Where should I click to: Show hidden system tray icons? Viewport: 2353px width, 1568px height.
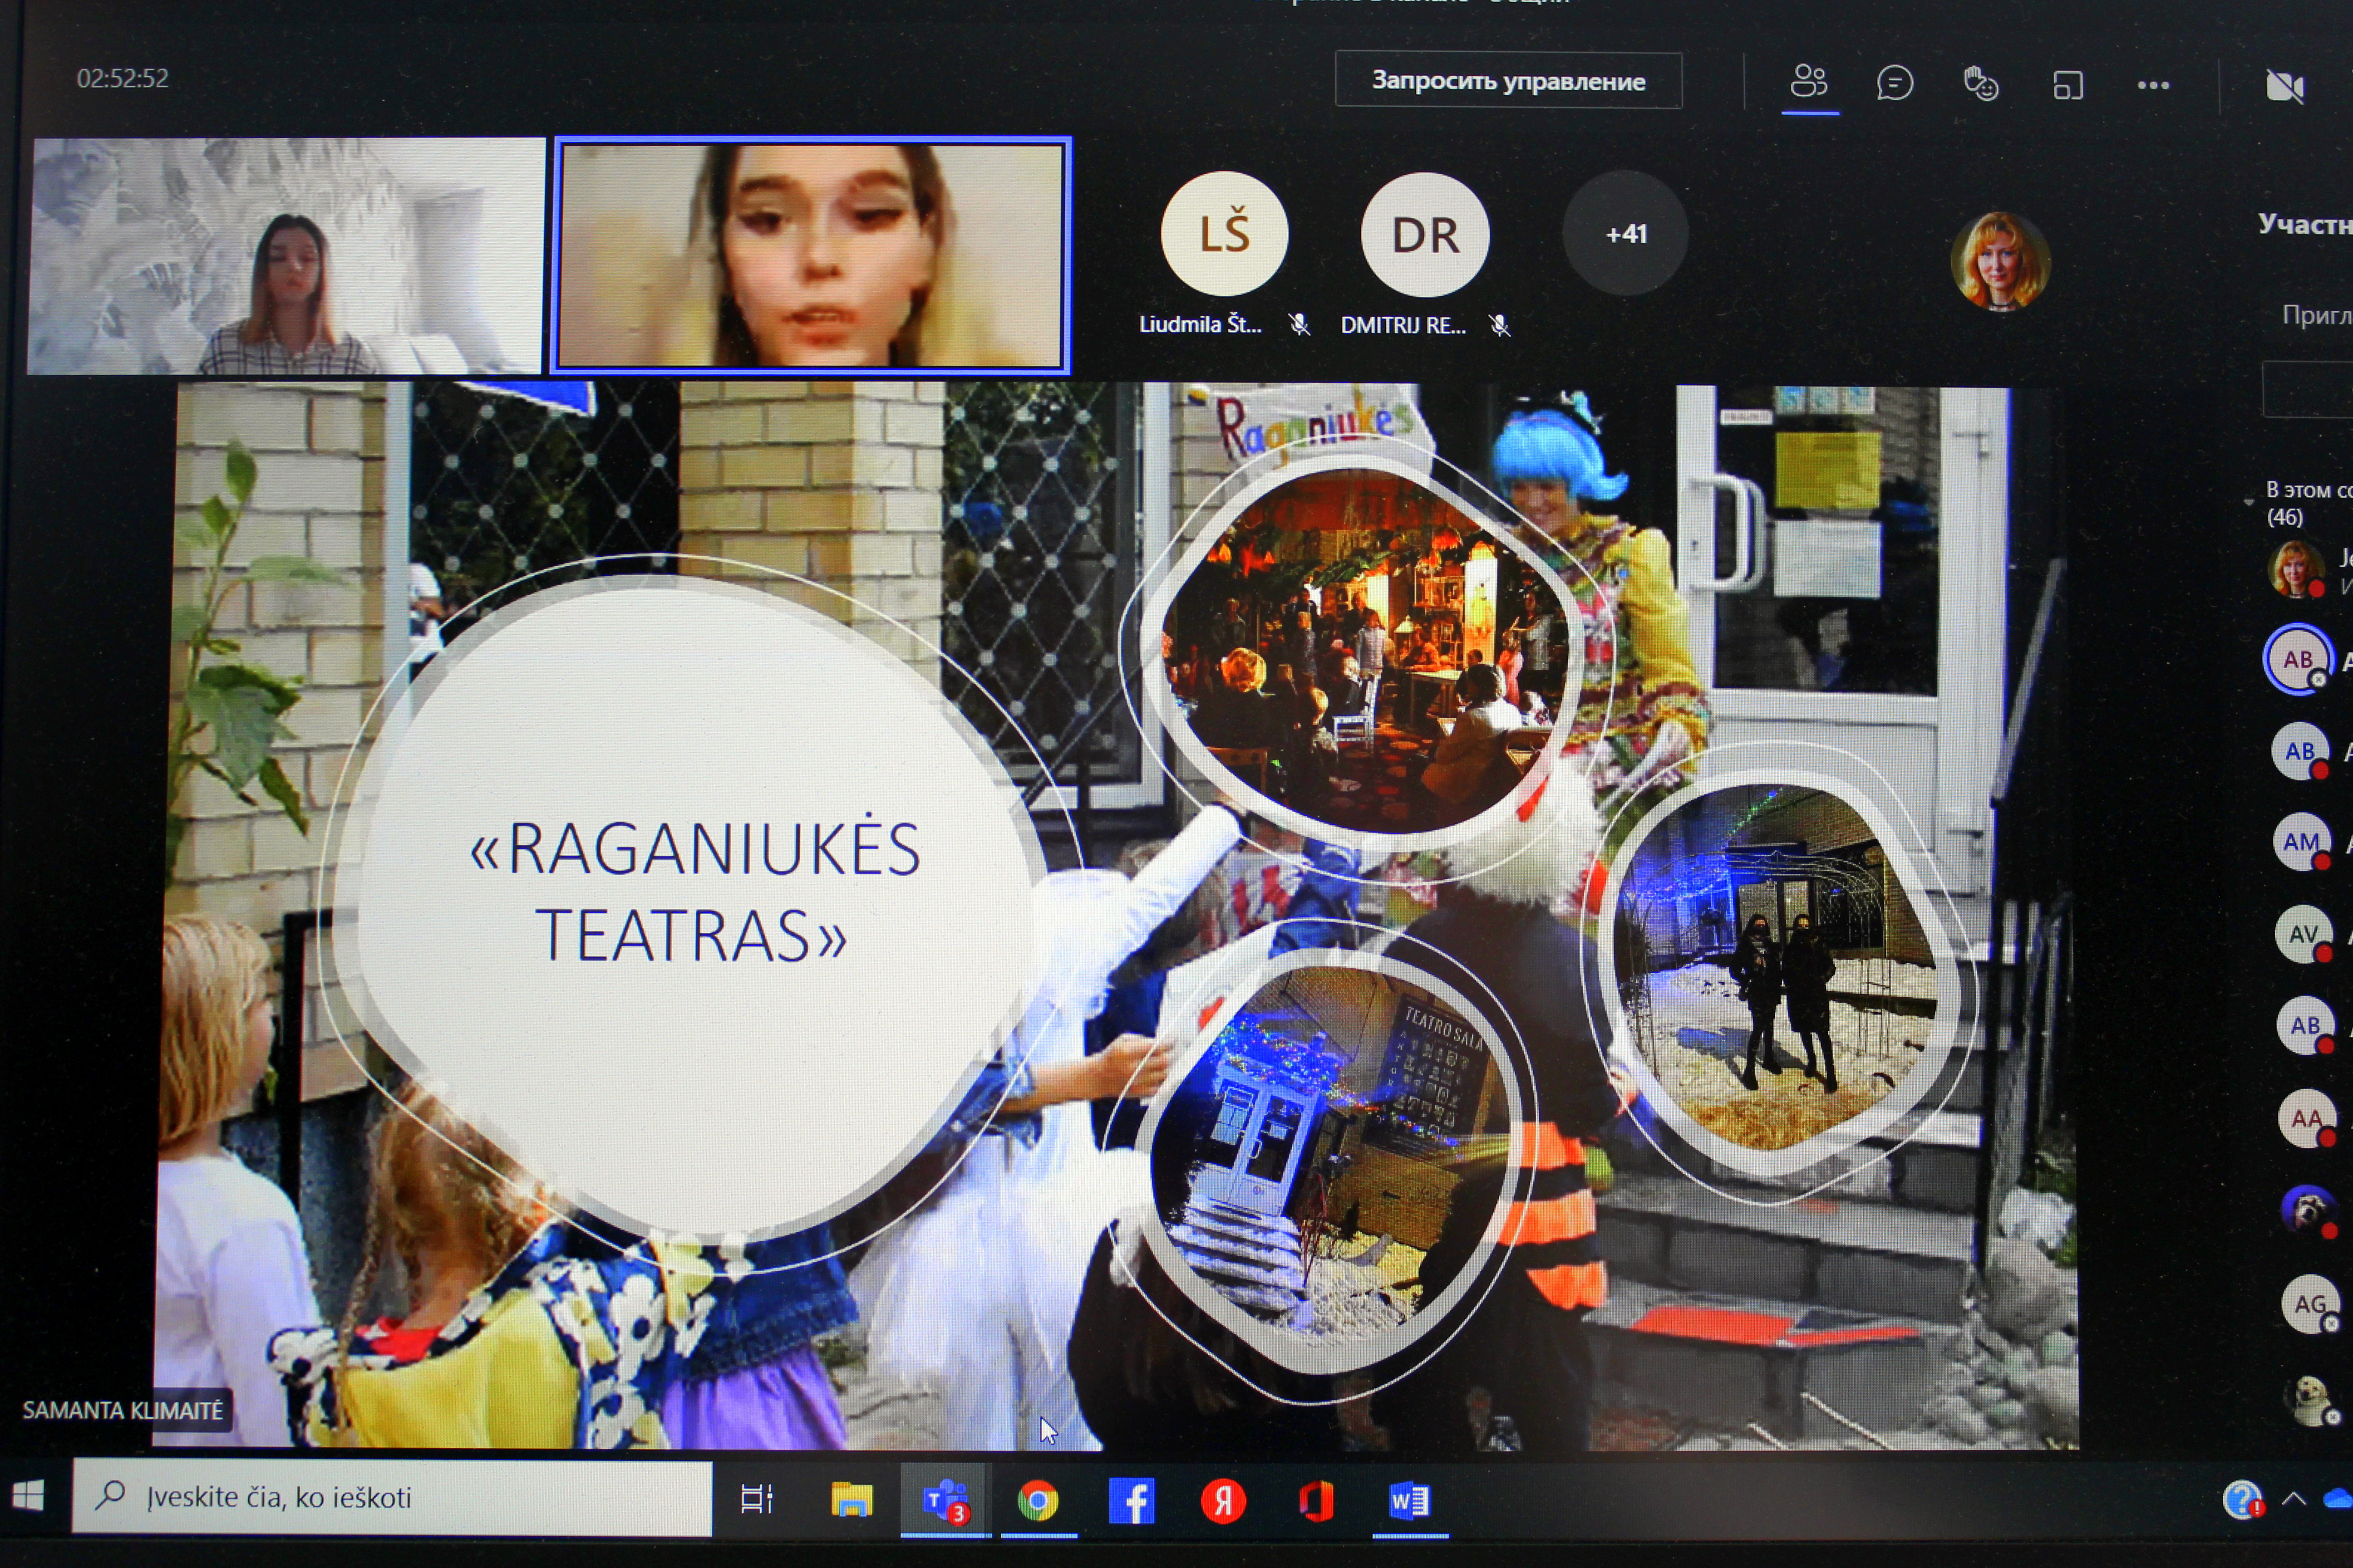pyautogui.click(x=2294, y=1499)
